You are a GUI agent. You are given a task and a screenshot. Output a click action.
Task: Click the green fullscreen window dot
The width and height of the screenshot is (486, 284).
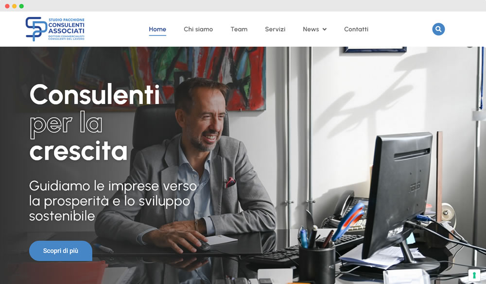21,6
